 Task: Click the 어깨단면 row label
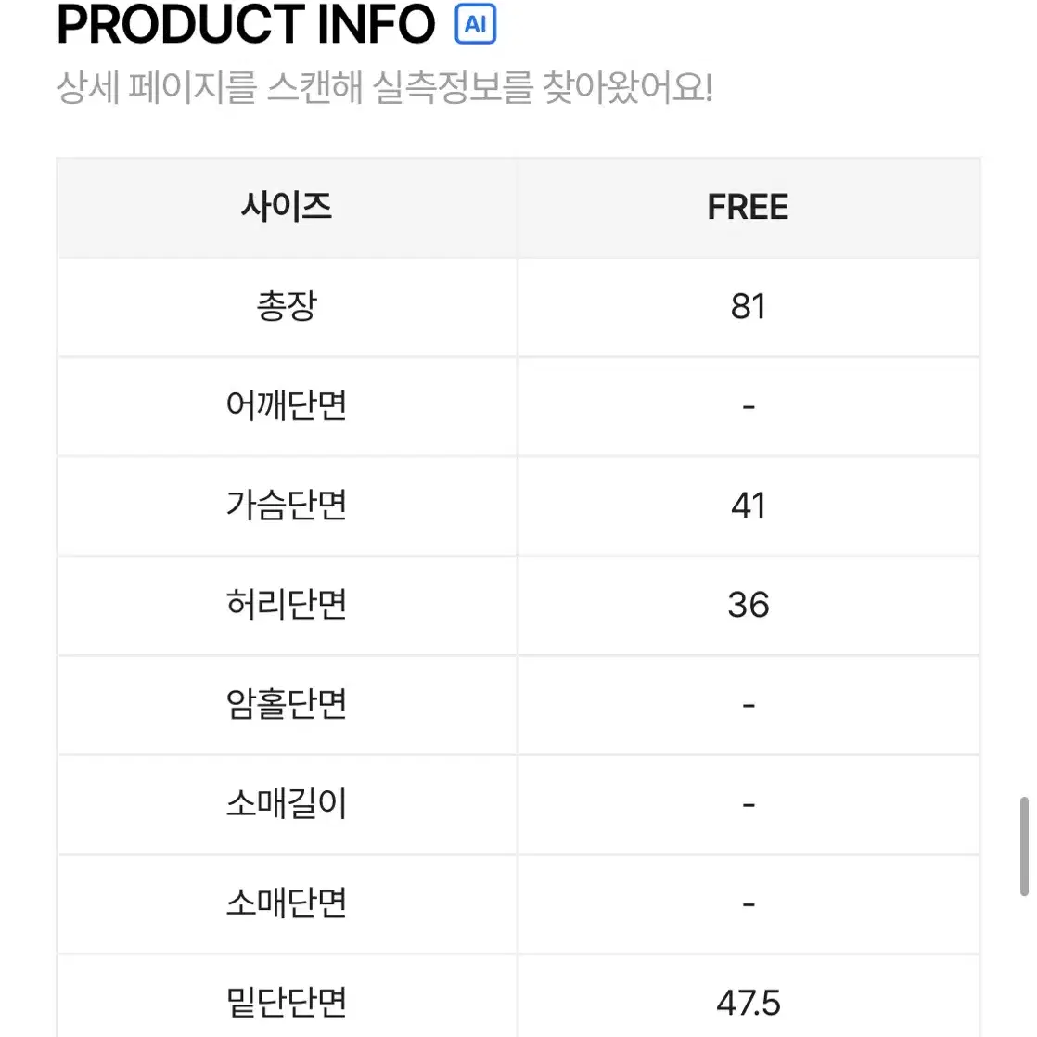click(x=287, y=405)
